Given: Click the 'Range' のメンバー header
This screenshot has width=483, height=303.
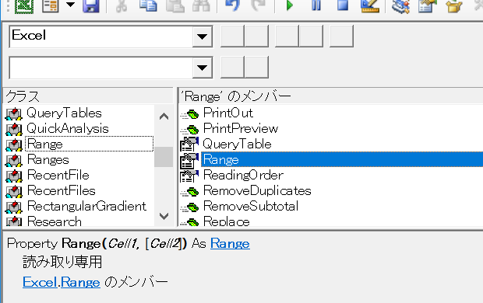Looking at the screenshot, I should (330, 96).
